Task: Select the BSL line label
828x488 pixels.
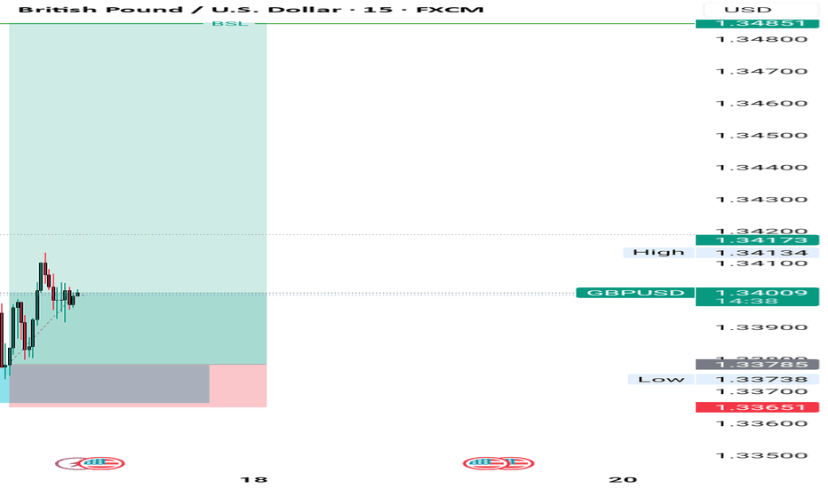Action: click(x=229, y=23)
